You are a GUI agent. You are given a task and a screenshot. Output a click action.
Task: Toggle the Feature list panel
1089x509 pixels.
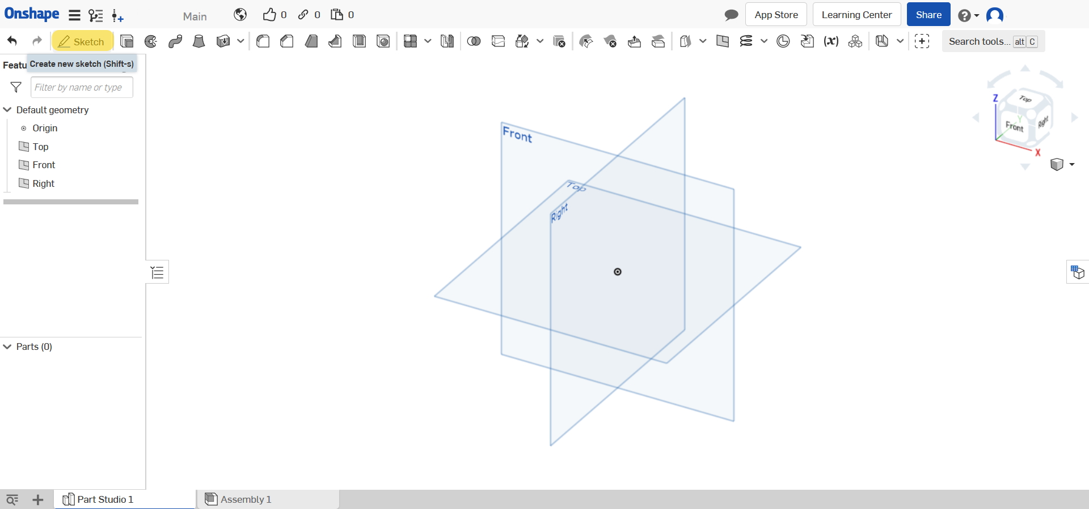coord(157,272)
